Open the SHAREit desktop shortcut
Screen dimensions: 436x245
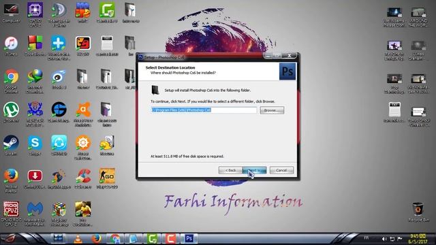click(x=59, y=145)
